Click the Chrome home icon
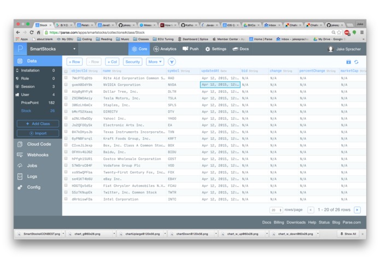Viewport: 380px width, 270px height. point(38,32)
